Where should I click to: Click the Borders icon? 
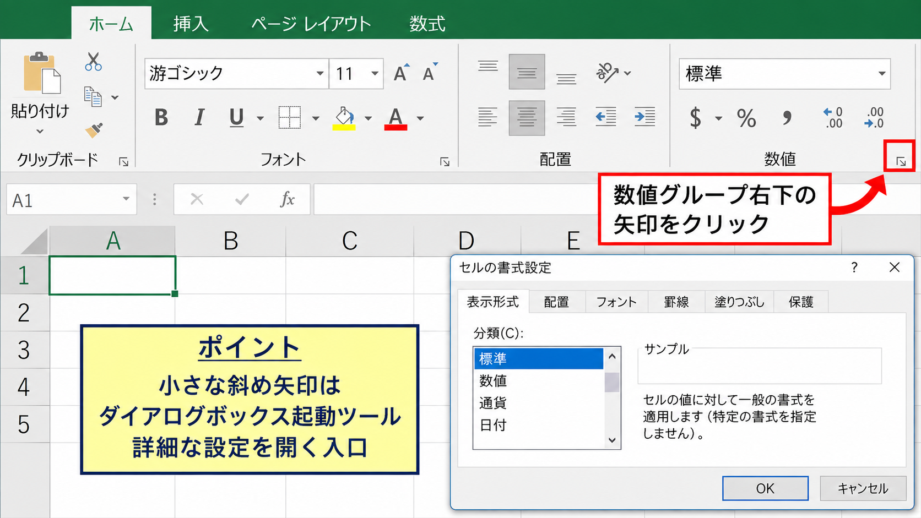click(x=289, y=117)
